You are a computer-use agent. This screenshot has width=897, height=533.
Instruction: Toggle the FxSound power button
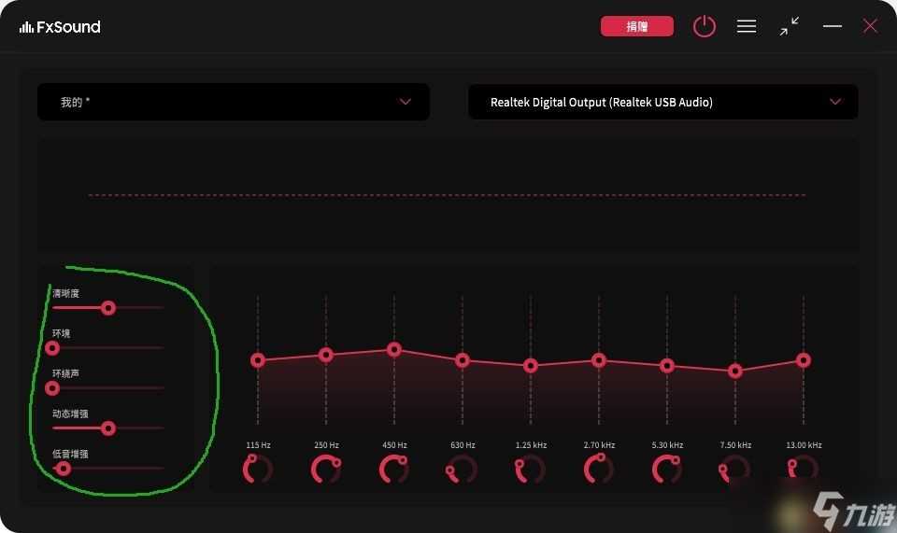(x=704, y=26)
